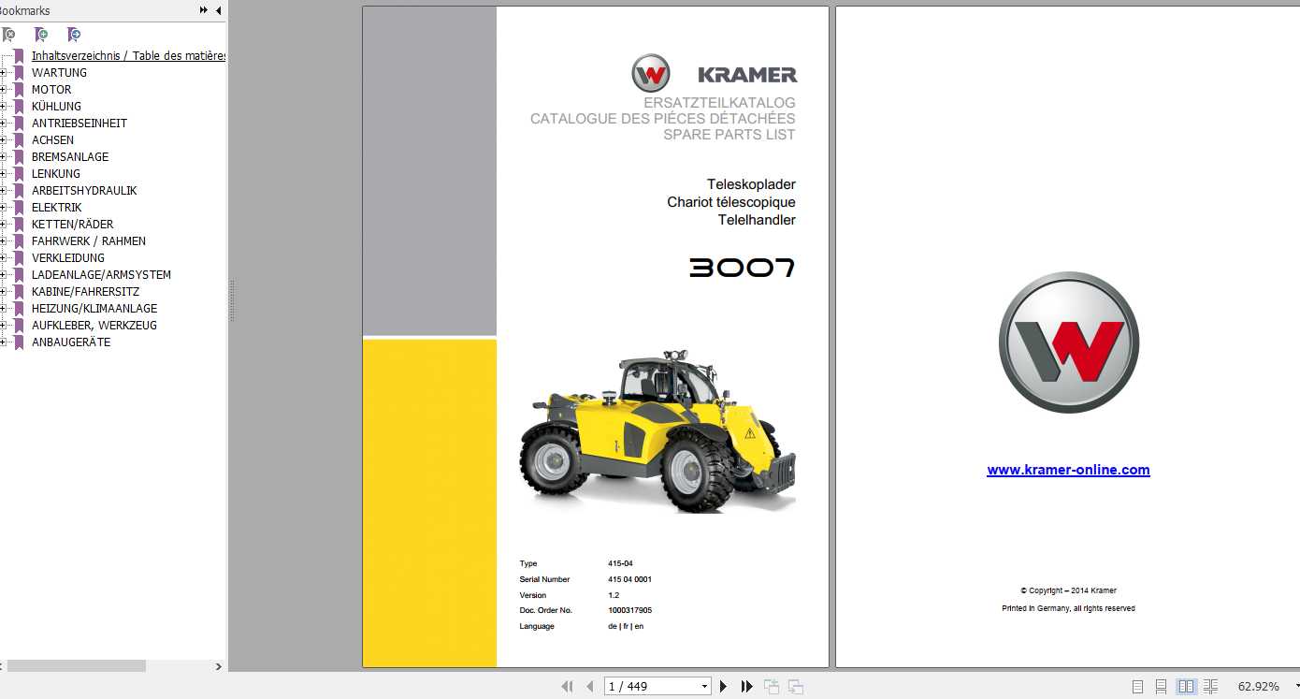The height and width of the screenshot is (699, 1300).
Task: Expand the WARTUNG bookmark
Action: [x=4, y=72]
